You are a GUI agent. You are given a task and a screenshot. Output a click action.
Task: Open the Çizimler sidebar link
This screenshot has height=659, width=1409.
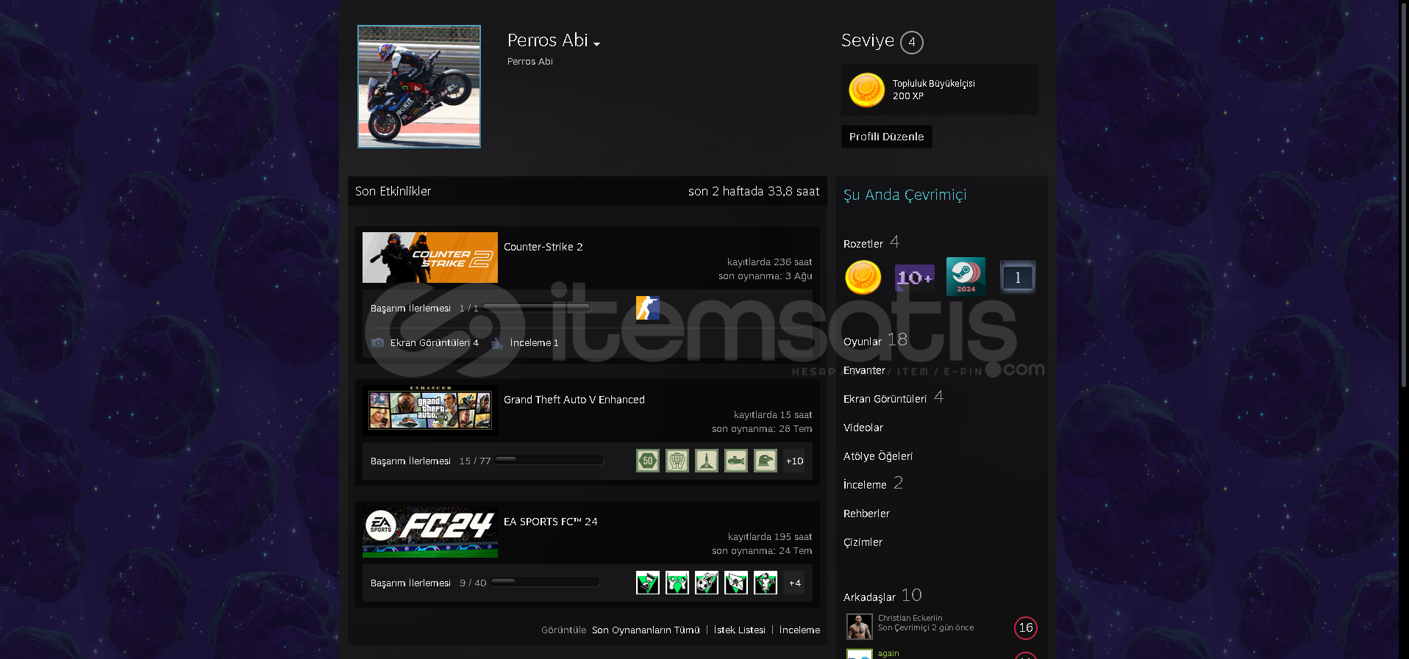click(863, 542)
